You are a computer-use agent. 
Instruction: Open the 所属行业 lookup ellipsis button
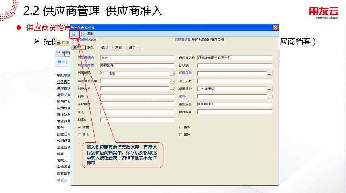click(269, 89)
